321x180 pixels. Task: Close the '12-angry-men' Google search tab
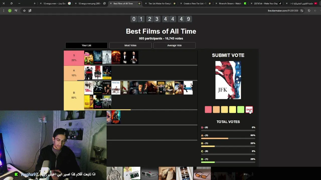coord(41,3)
